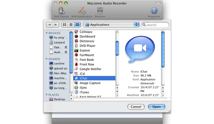Image resolution: width=214 pixels, height=124 pixels.
Task: Click the Cancel button
Action: tap(136, 107)
